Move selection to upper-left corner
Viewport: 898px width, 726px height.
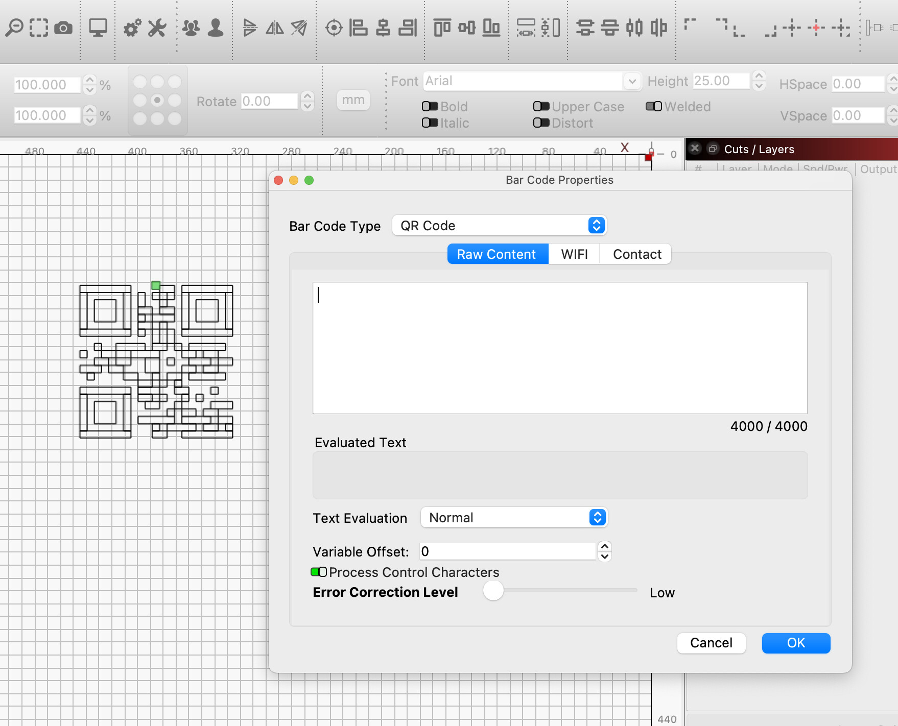[x=690, y=23]
